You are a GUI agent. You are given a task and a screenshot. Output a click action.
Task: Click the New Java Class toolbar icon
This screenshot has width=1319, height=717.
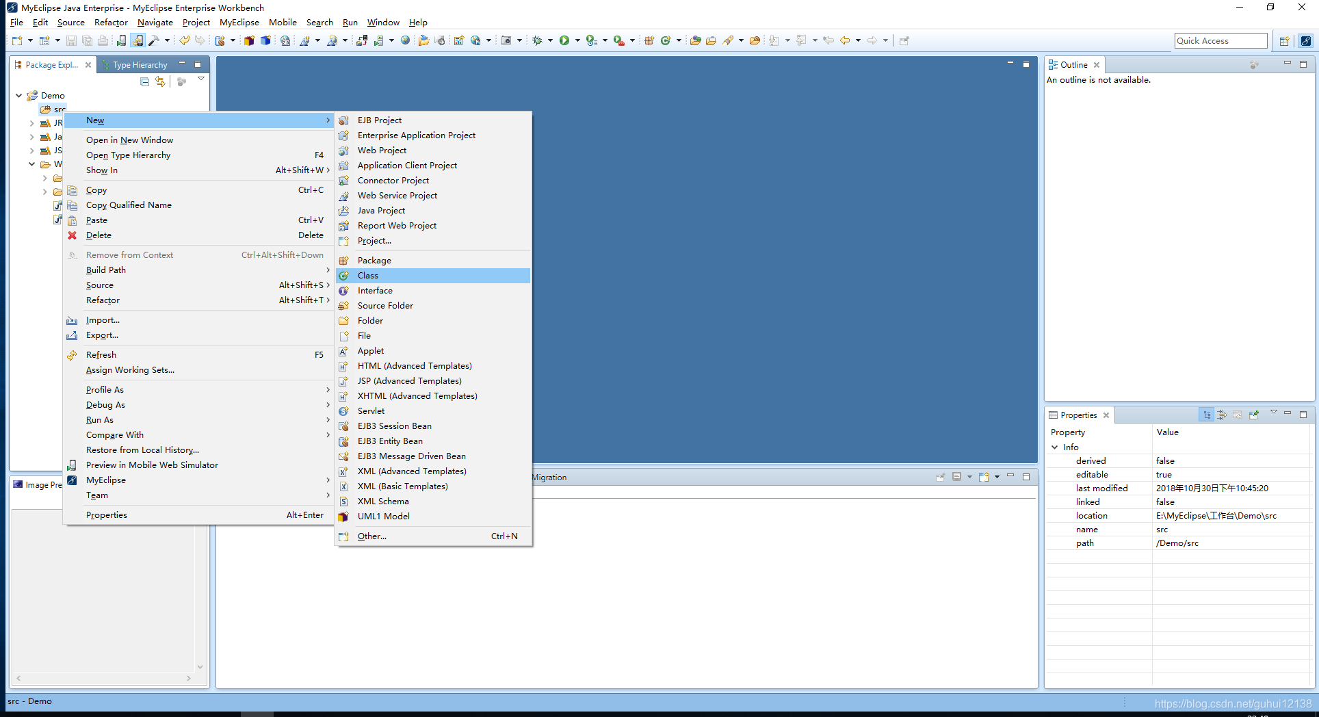666,40
